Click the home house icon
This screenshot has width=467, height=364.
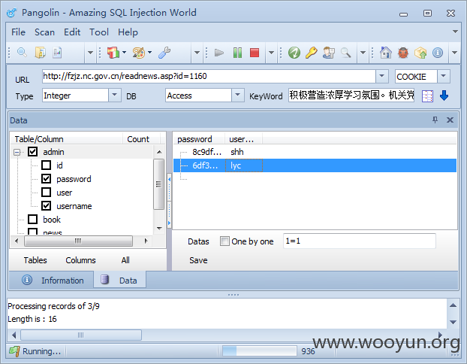coord(386,53)
